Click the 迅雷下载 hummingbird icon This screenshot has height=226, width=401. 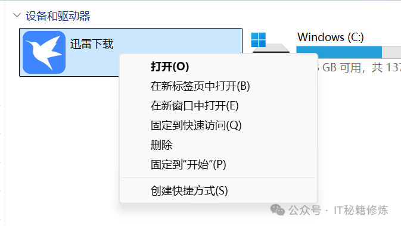pyautogui.click(x=44, y=52)
